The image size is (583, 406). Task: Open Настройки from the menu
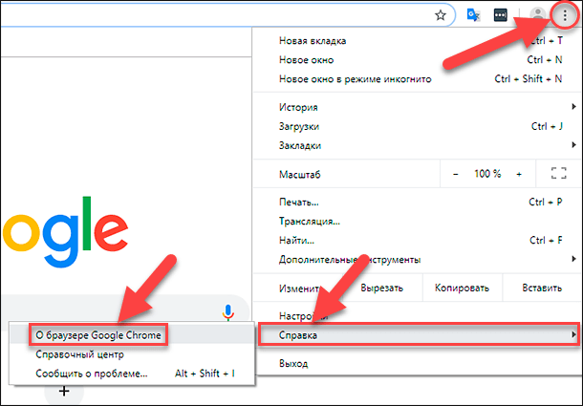[417, 316]
